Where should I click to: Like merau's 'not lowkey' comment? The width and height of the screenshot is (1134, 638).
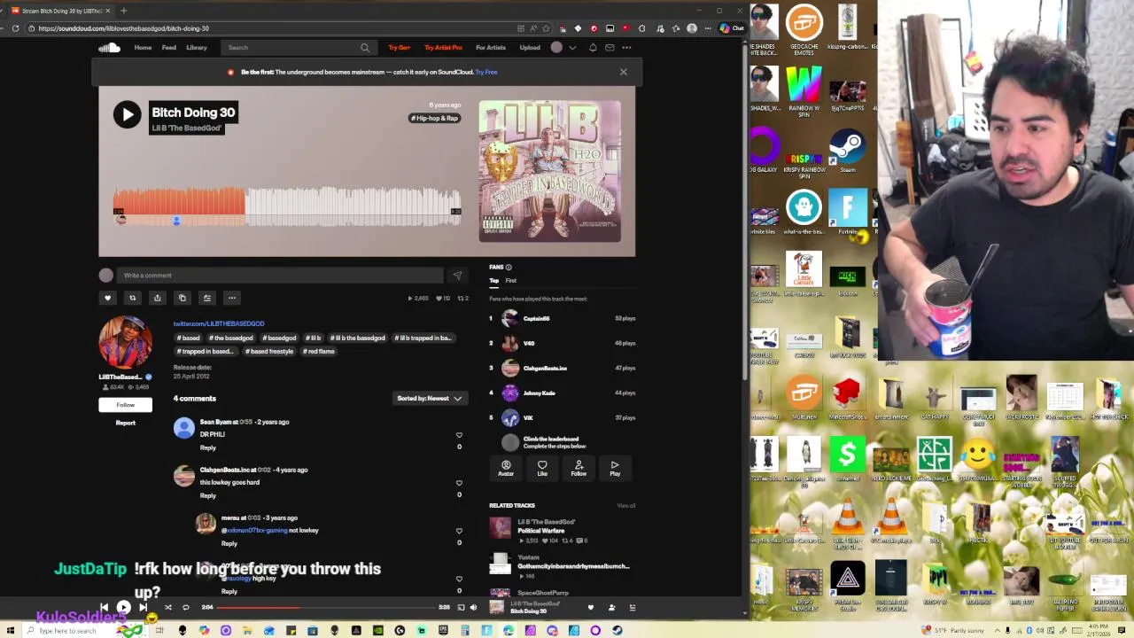459,531
